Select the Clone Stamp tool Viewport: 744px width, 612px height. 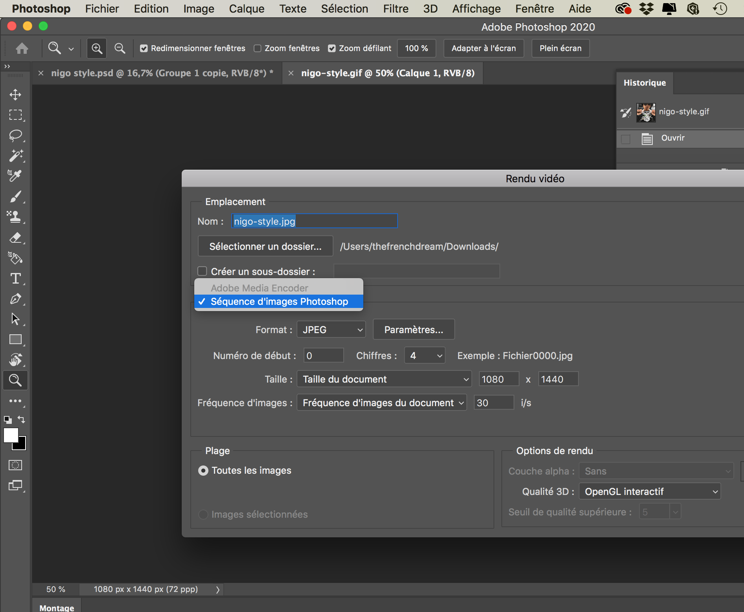point(15,217)
